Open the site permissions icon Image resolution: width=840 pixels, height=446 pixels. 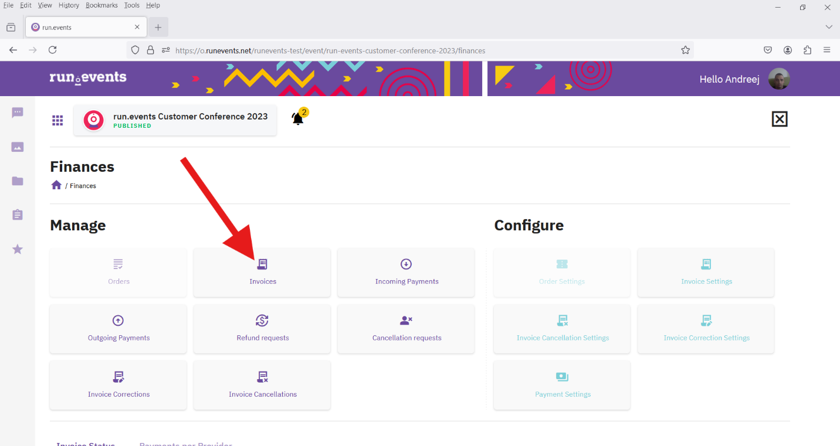pyautogui.click(x=165, y=50)
